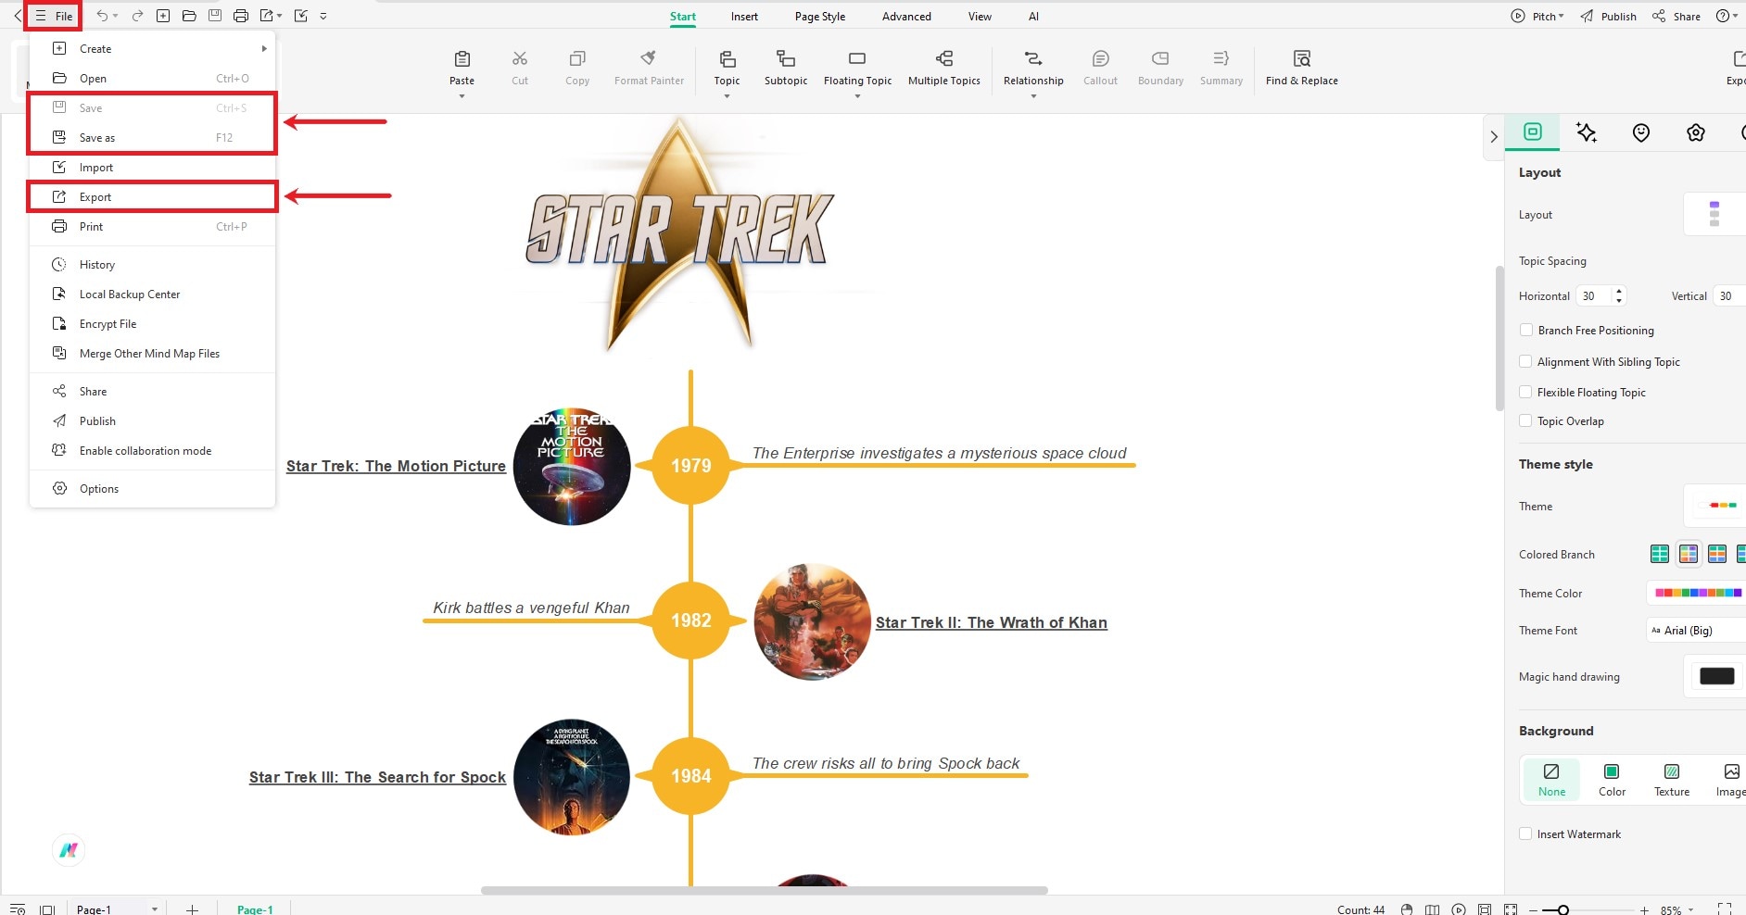The image size is (1746, 915).
Task: Select the second Colored Branch swatch
Action: [x=1689, y=554]
